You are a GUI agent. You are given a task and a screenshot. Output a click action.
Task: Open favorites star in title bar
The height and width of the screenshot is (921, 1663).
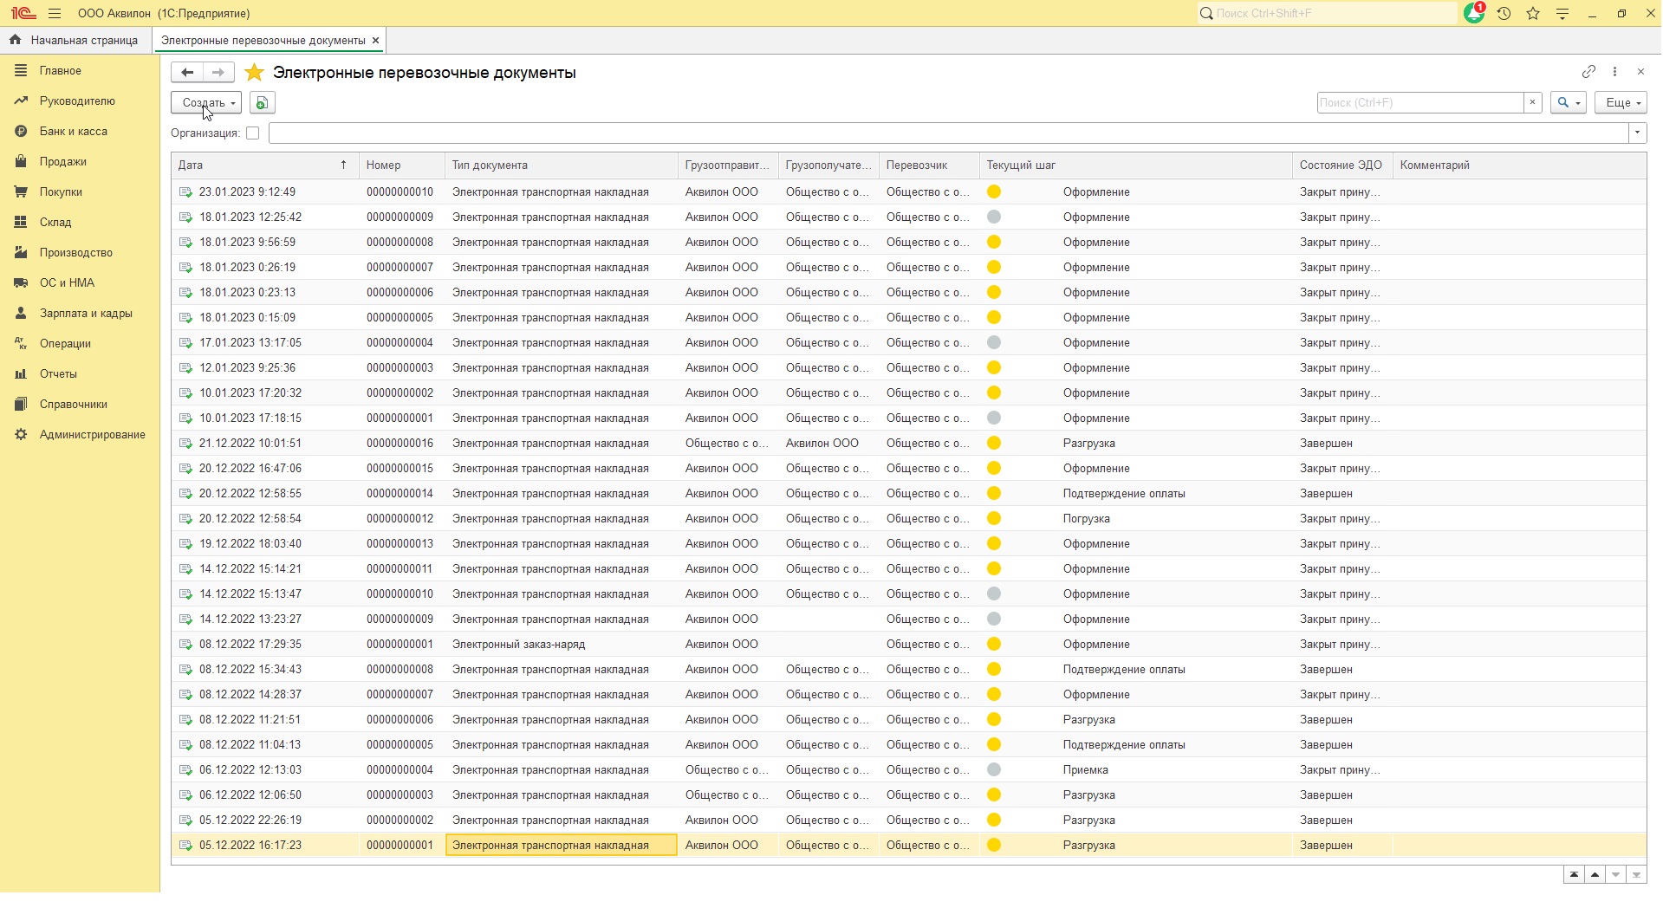click(1533, 14)
